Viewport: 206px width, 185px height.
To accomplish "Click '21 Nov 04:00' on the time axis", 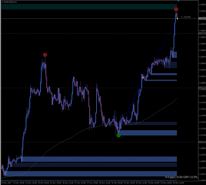I will pyautogui.click(x=117, y=183).
